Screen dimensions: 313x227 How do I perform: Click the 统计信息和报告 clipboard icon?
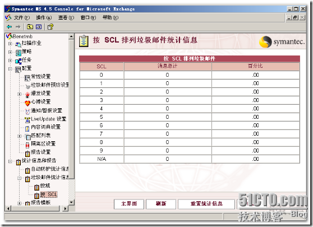19,162
